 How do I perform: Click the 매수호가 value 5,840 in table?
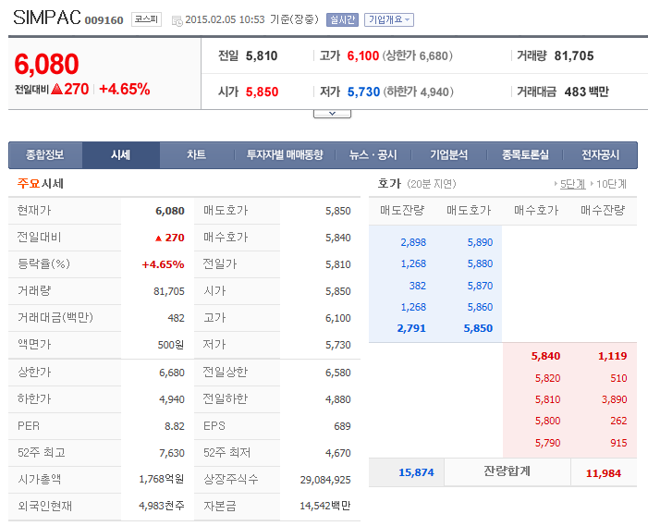tap(338, 238)
